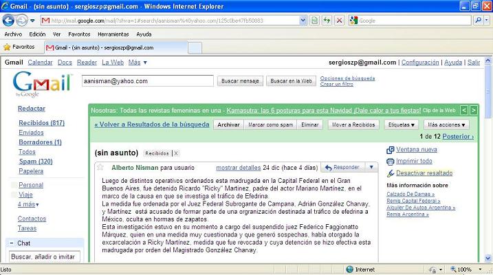Remove the Recibidos label with X
Viewport: 493px width, 275px height.
pyautogui.click(x=176, y=153)
